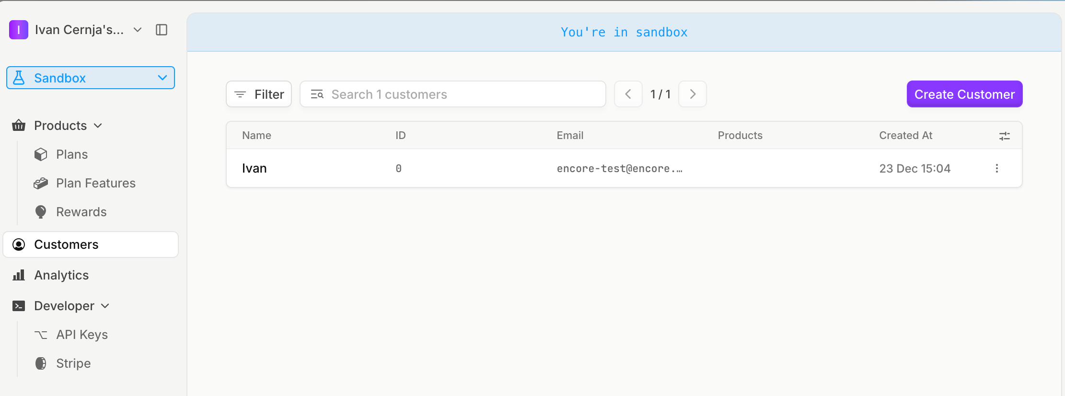The height and width of the screenshot is (396, 1065).
Task: Click the Plans cube icon
Action: 41,154
